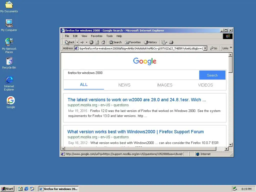Reload the page with the Refresh icon
The image size is (256, 192).
coord(97,42)
